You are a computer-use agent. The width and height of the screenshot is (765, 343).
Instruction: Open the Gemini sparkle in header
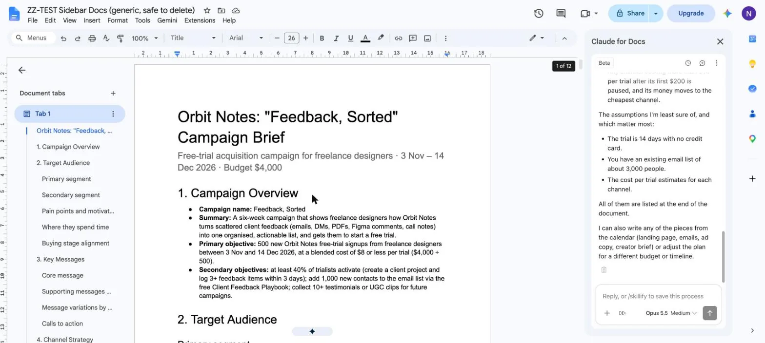727,14
